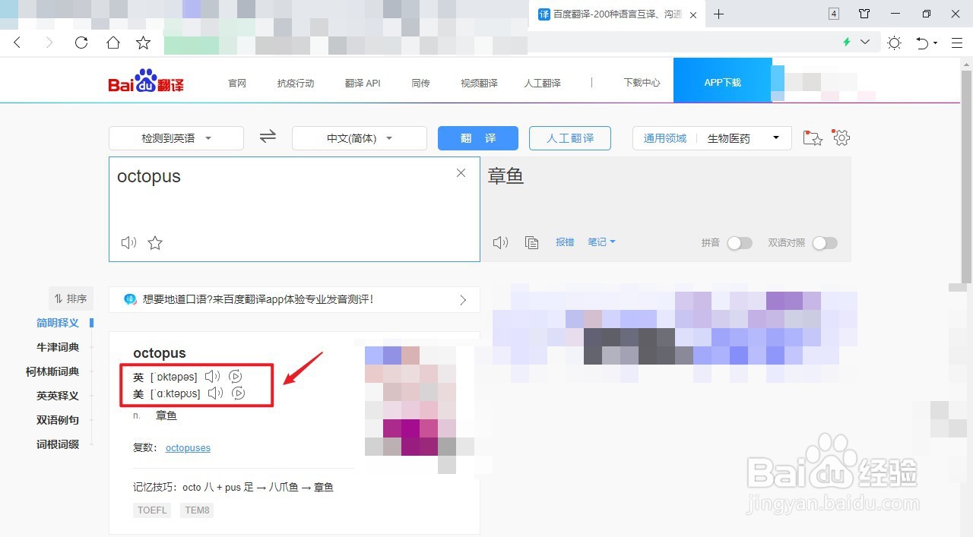Expand the notes dropdown
Screen dimensions: 973x537
point(601,242)
